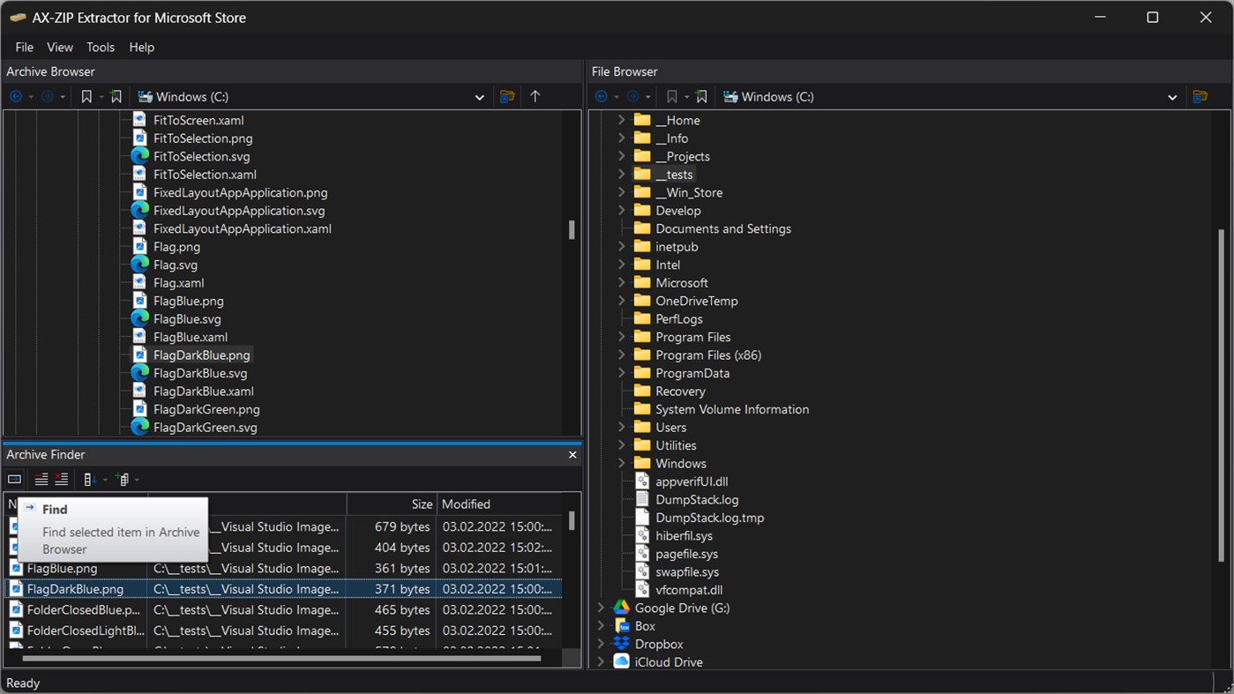Screen dimensions: 1234x694
Task: Expand the _tests folder in File Browser
Action: pos(623,174)
